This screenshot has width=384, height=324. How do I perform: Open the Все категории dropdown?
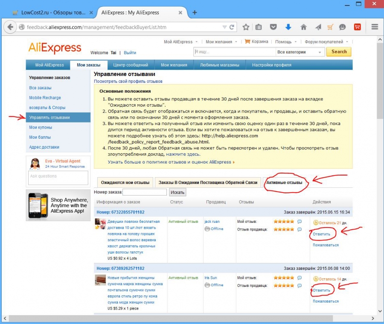[x=300, y=52]
